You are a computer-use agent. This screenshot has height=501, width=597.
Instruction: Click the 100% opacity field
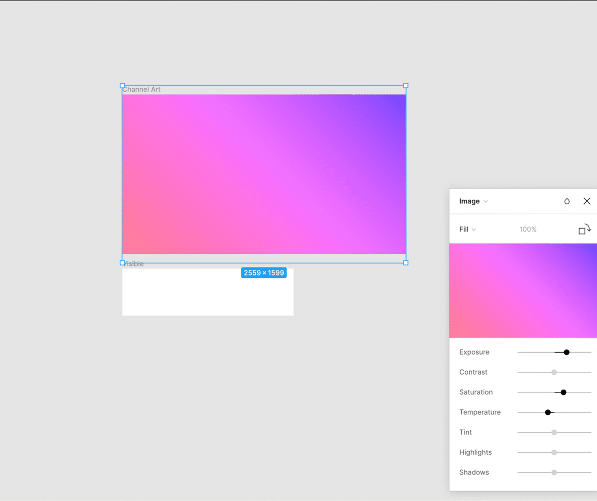(x=528, y=230)
